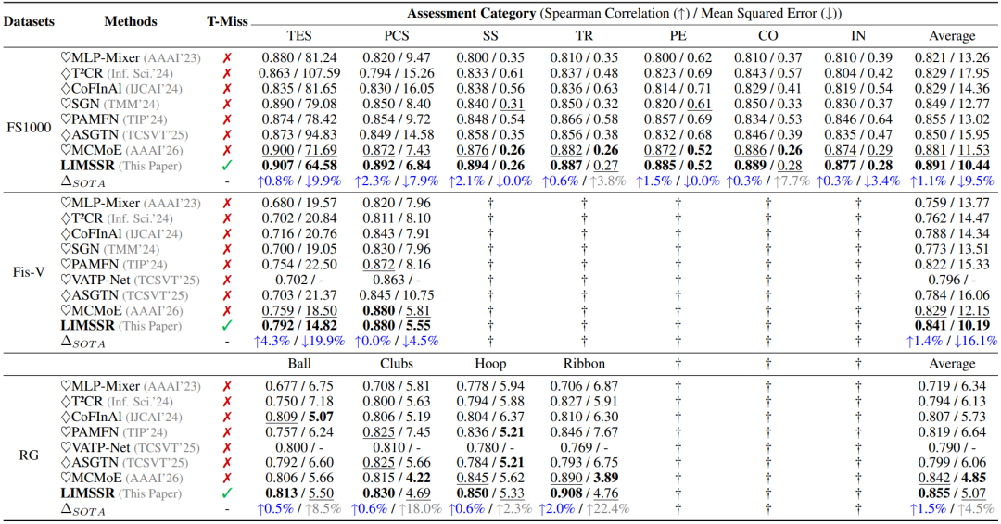This screenshot has height=524, width=1001.
Task: Click the value "0.835 / 81.65"
Action: click(299, 89)
